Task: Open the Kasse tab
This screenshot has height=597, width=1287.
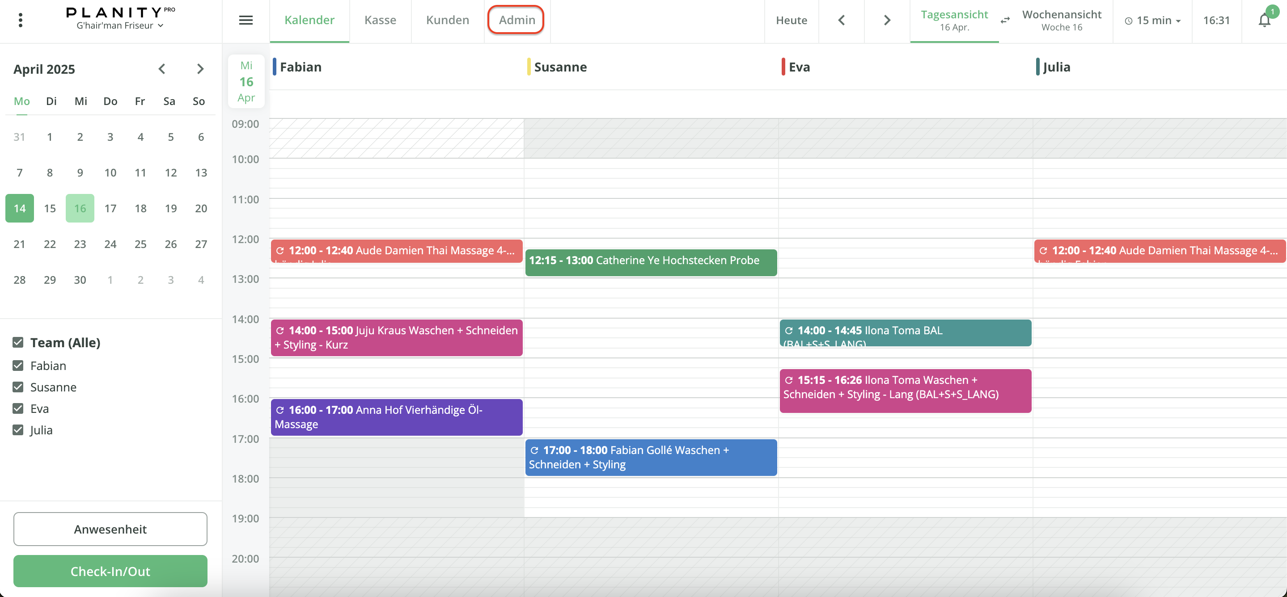Action: point(380,20)
